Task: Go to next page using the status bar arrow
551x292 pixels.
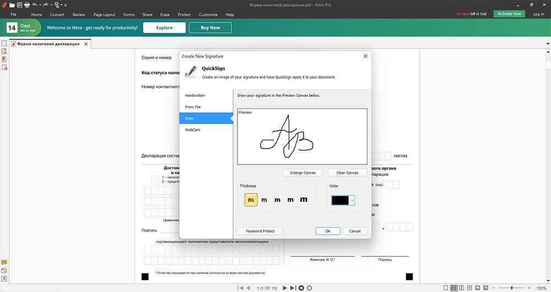Action: click(285, 288)
